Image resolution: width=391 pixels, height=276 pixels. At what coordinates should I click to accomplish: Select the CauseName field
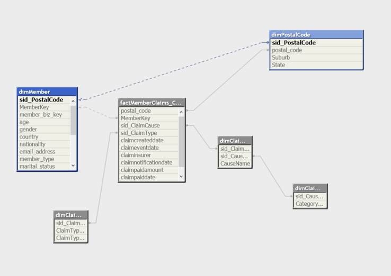point(234,164)
